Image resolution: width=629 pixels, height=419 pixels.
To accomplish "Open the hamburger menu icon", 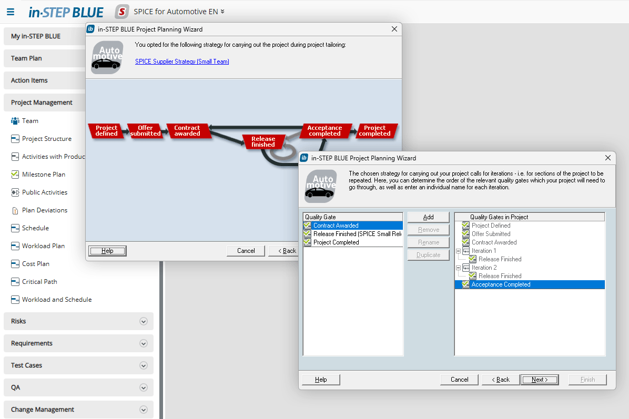I will tap(11, 12).
